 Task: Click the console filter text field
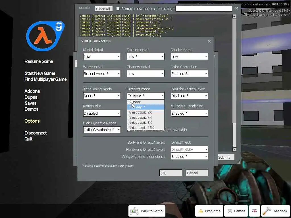tap(203, 9)
